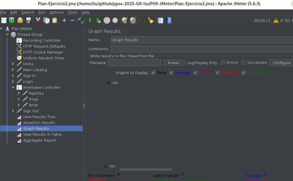Expand the Sign Out node
This screenshot has height=181, width=293.
pyautogui.click(x=13, y=111)
